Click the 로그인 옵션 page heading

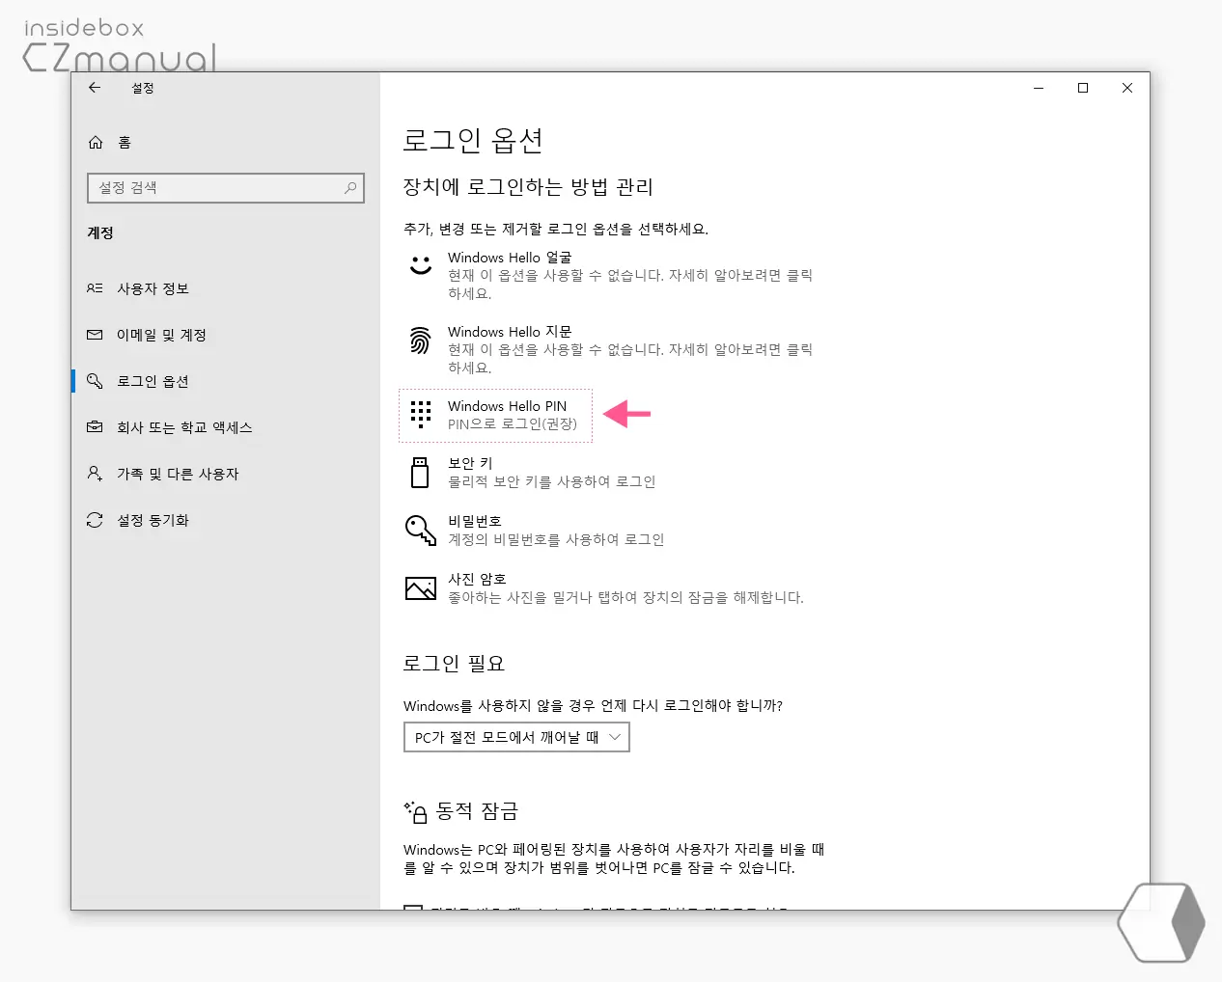coord(473,141)
